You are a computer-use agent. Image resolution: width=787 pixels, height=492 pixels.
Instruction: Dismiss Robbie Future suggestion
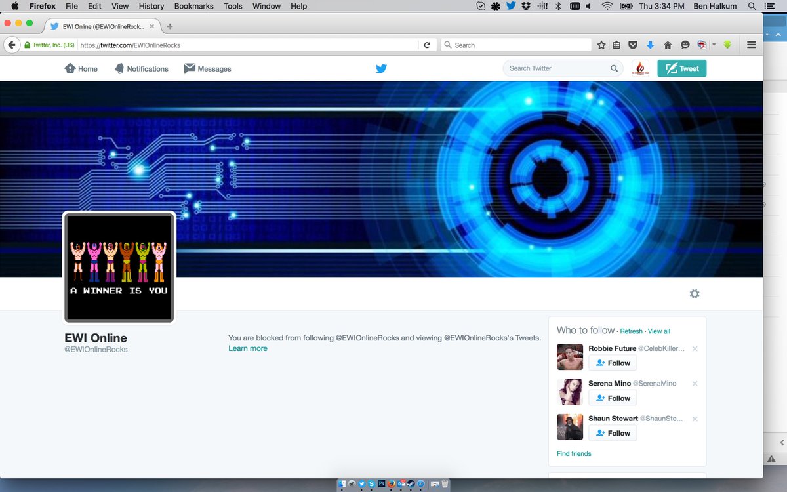(x=695, y=348)
